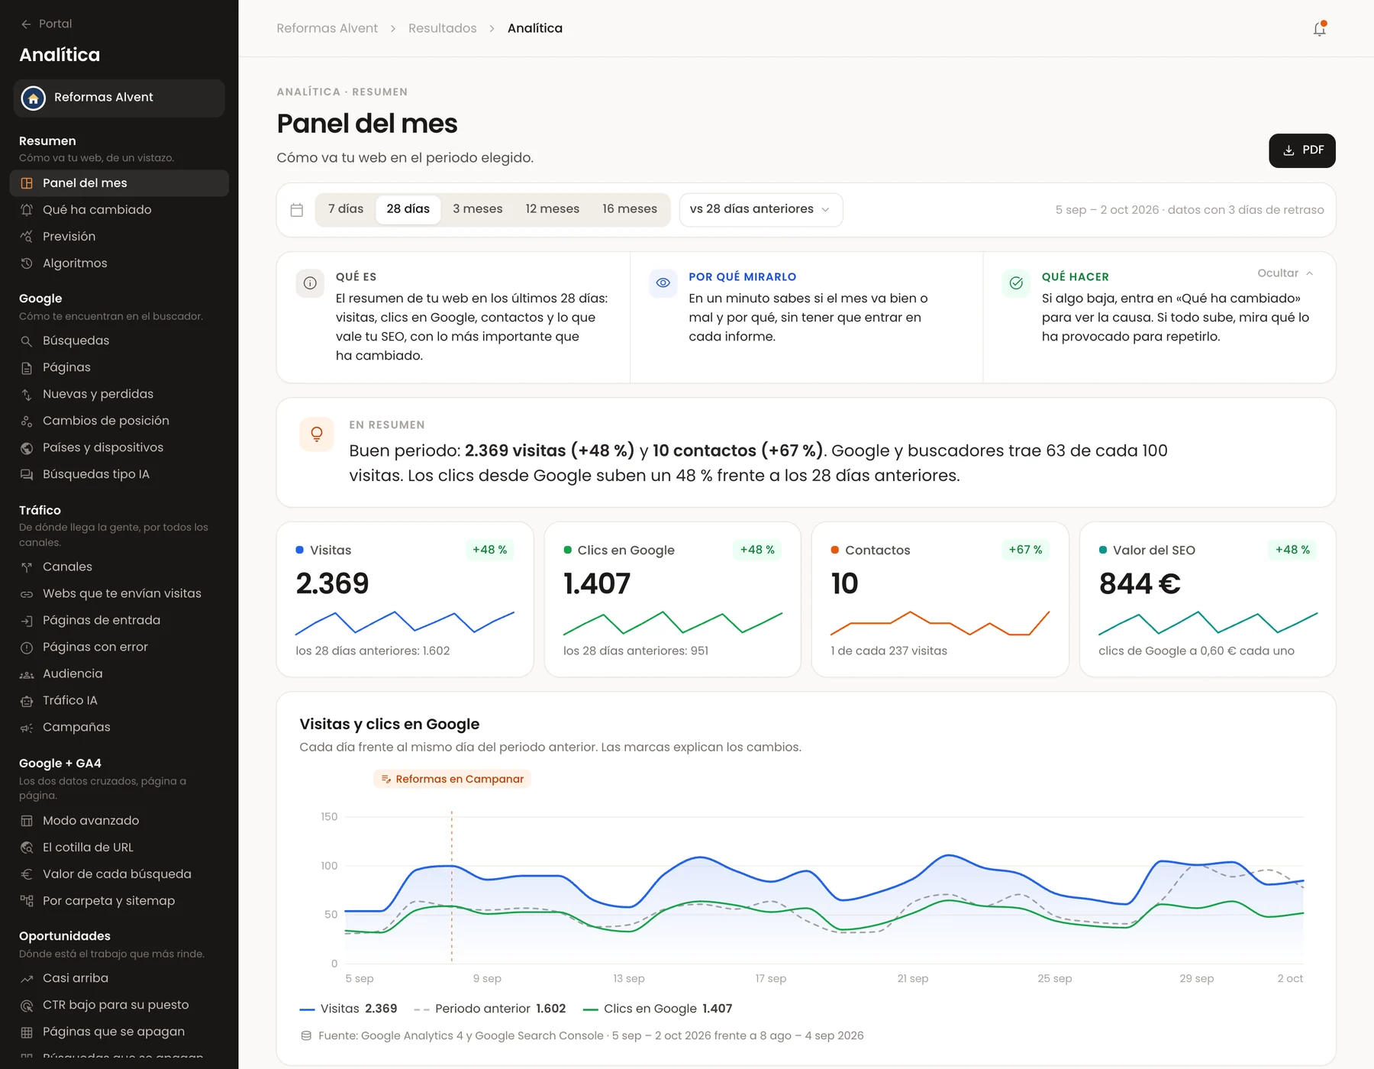Download the report as PDF
This screenshot has height=1069, width=1374.
pyautogui.click(x=1302, y=150)
